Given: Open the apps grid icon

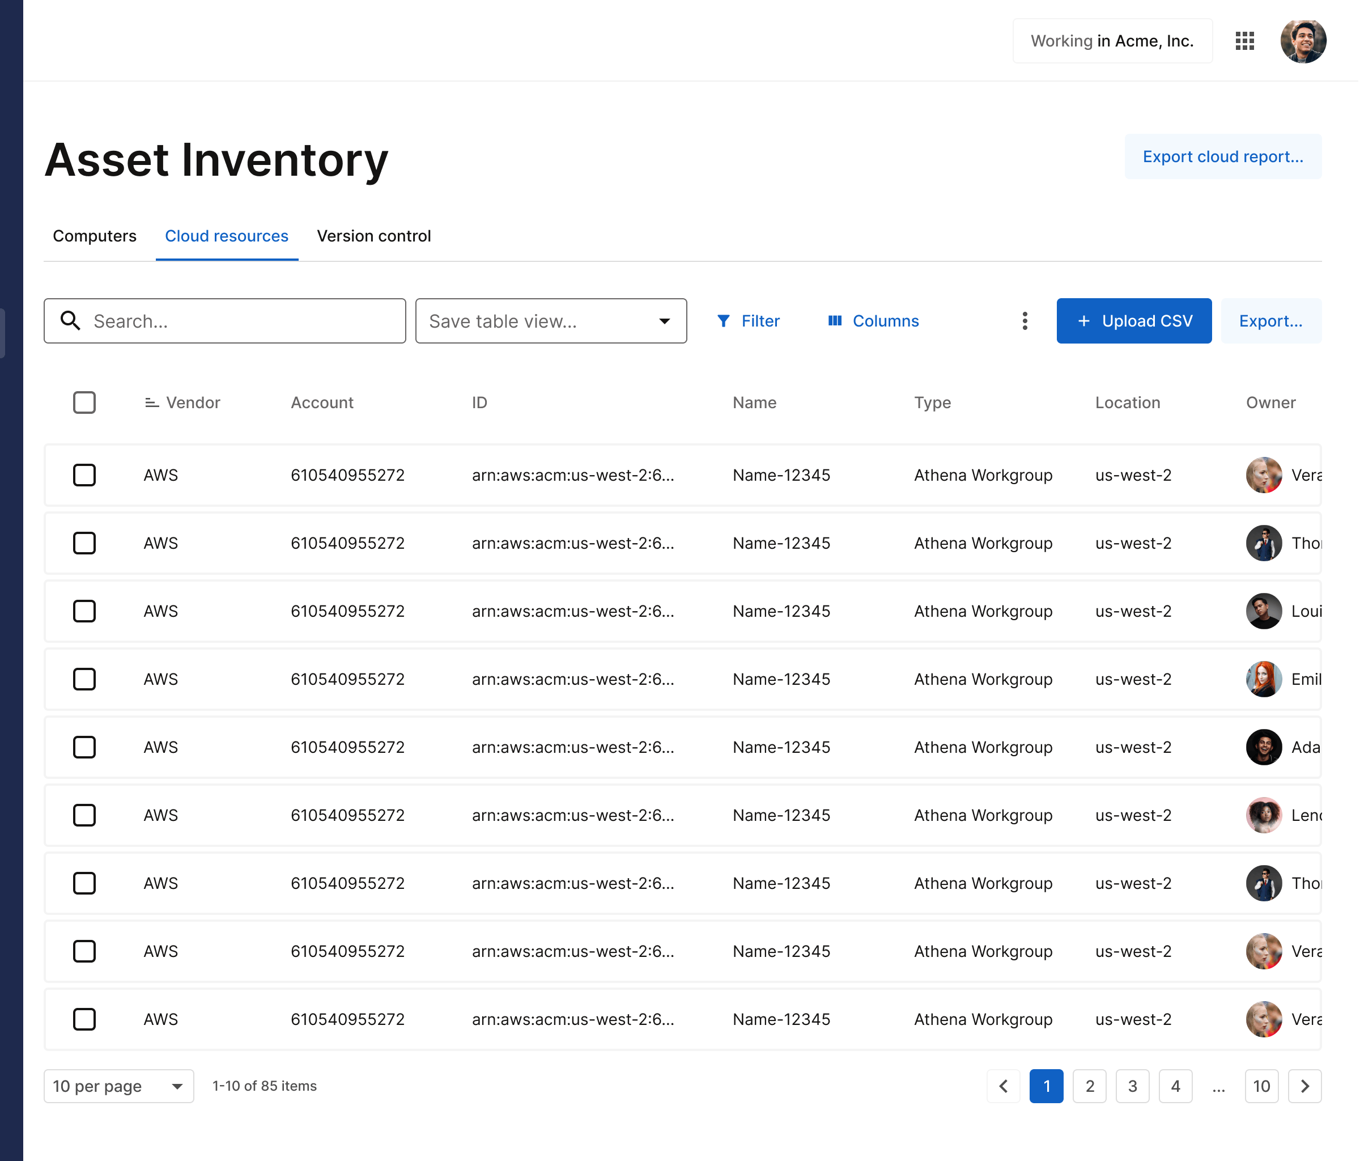Looking at the screenshot, I should coord(1244,41).
